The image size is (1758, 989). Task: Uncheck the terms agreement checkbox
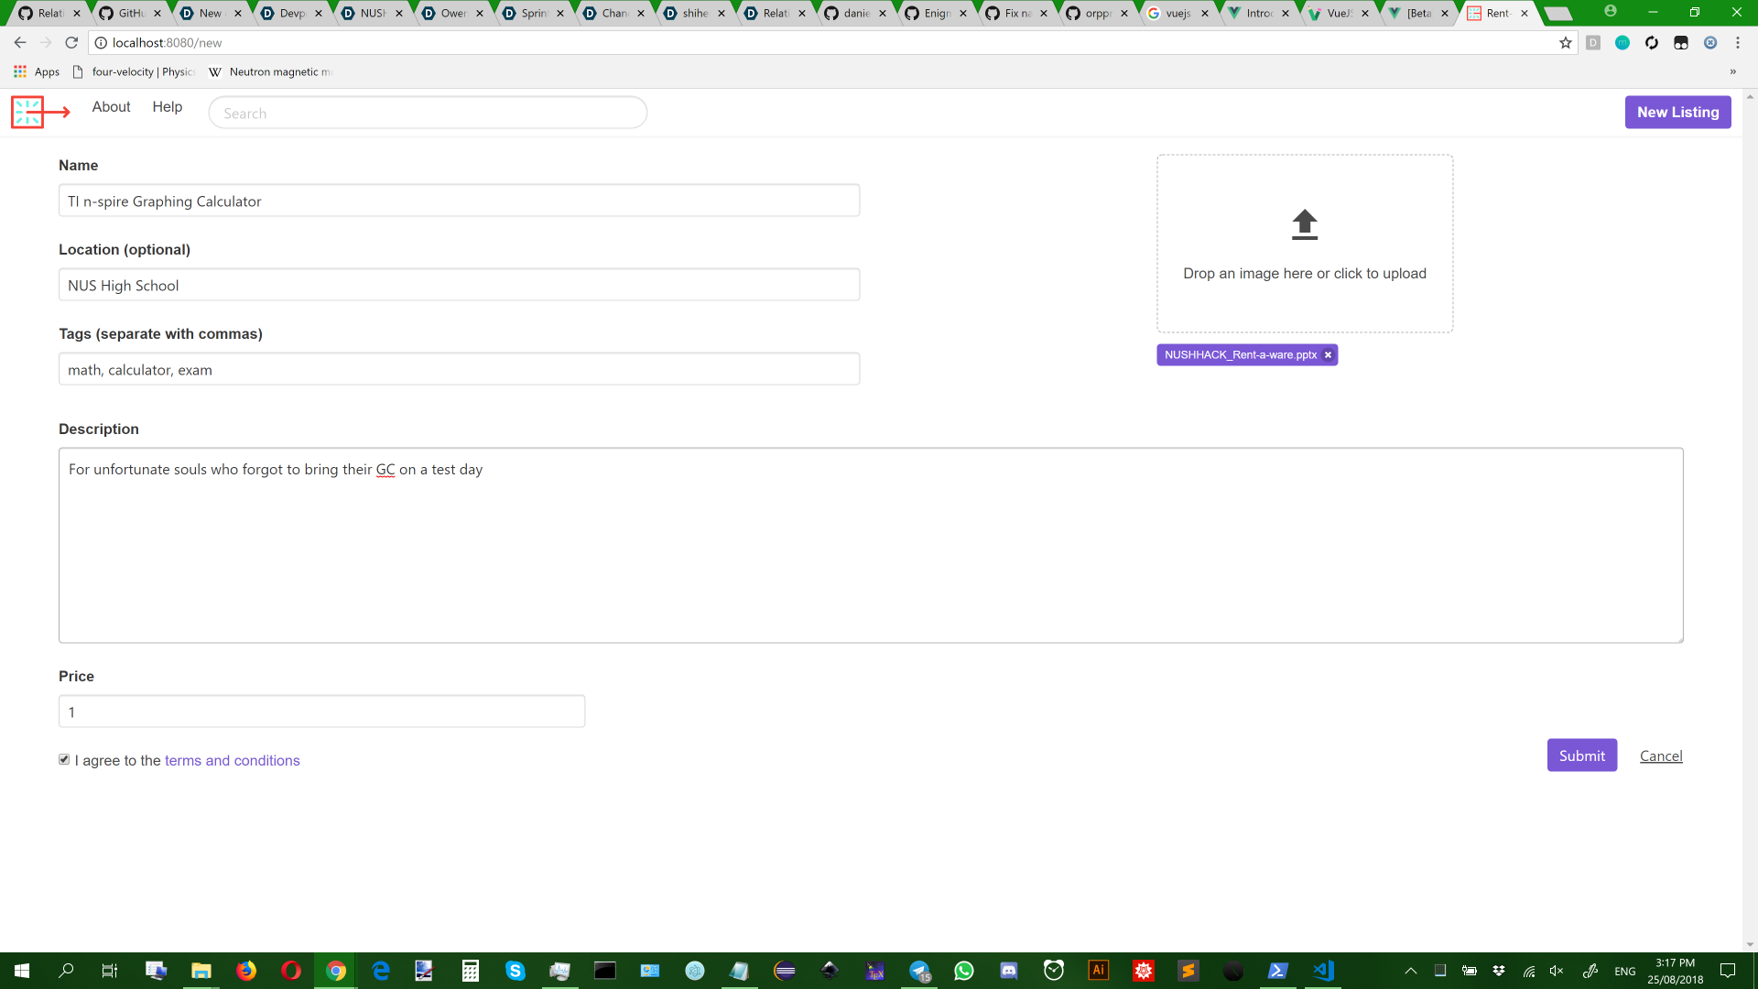click(x=64, y=759)
